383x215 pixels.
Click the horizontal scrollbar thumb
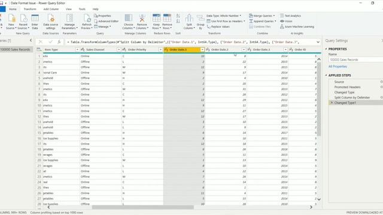[x=143, y=207]
